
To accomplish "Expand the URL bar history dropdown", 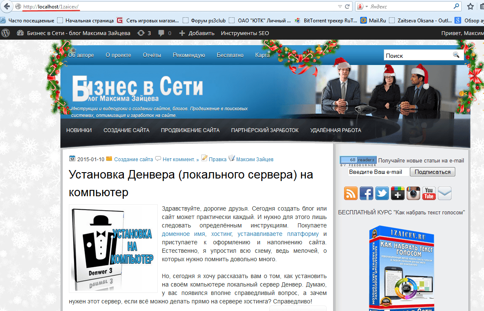I will click(340, 7).
